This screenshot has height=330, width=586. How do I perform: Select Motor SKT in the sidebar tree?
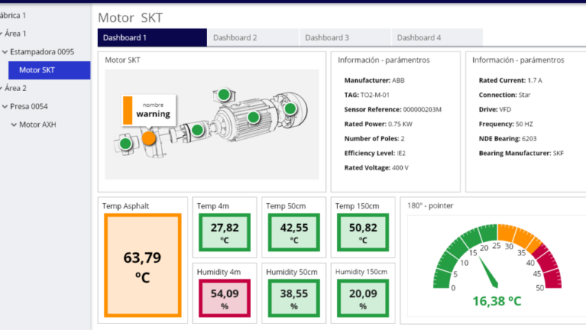tap(37, 70)
